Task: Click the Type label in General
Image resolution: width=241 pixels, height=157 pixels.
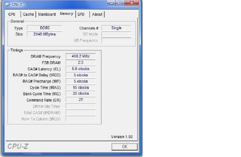Action: [18, 28]
